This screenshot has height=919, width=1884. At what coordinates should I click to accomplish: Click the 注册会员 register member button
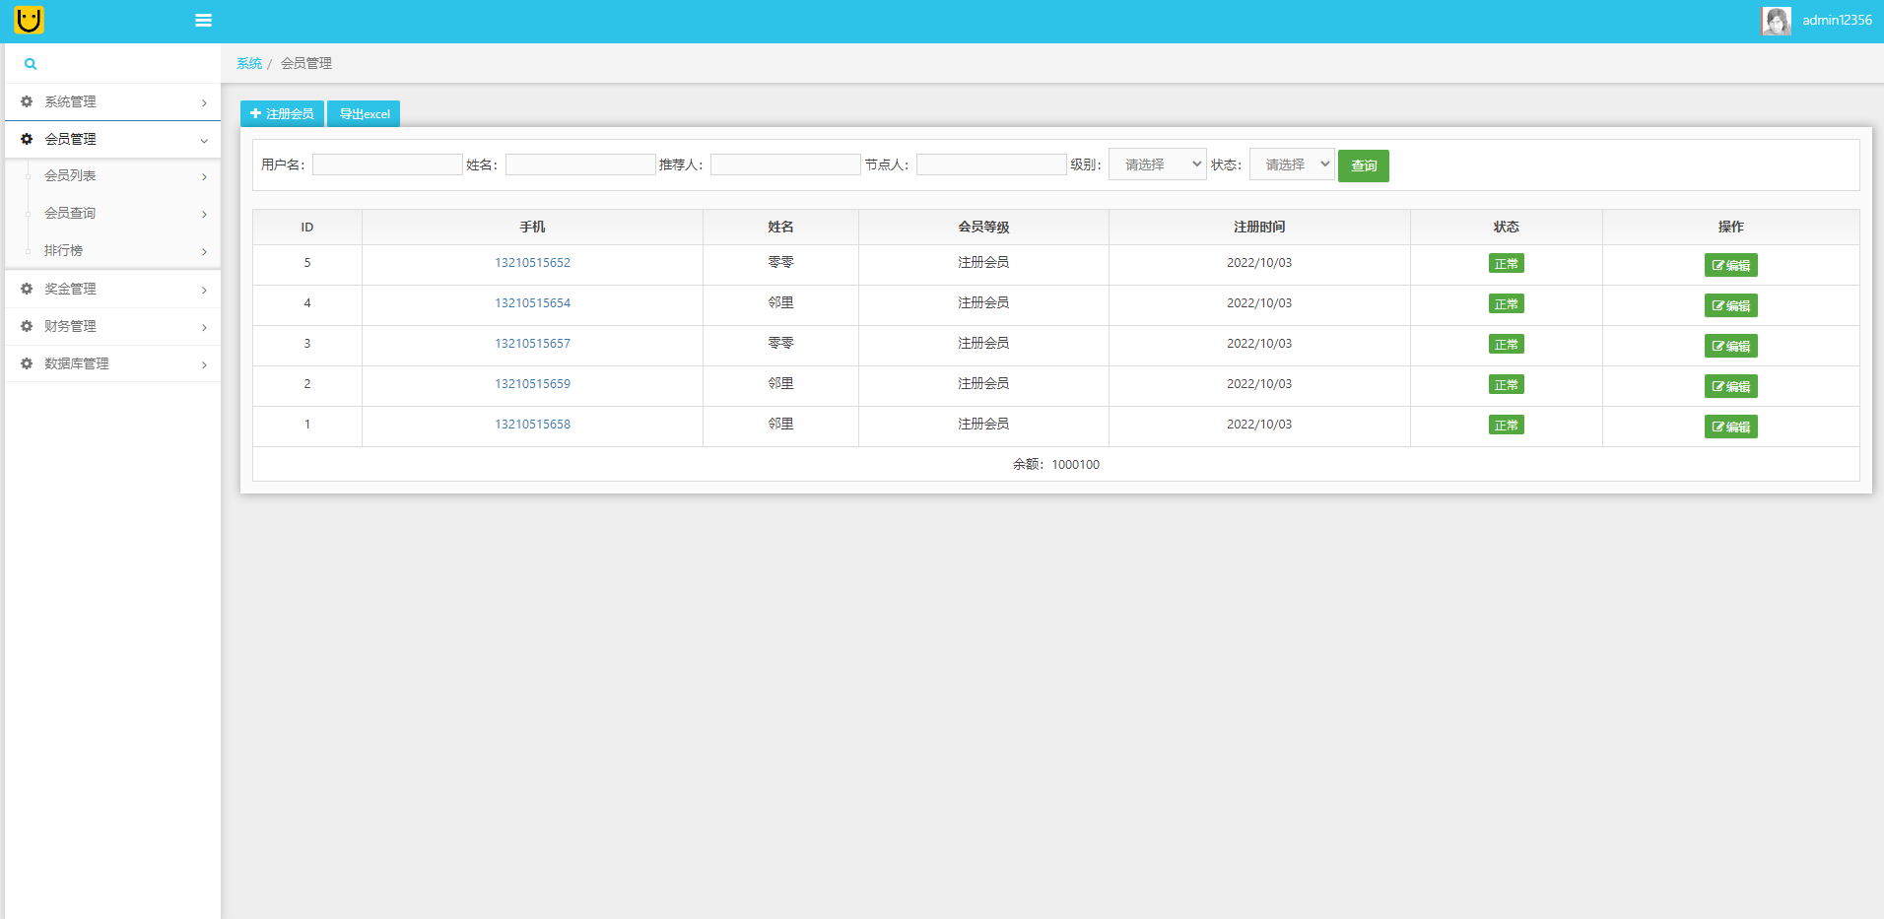click(282, 114)
